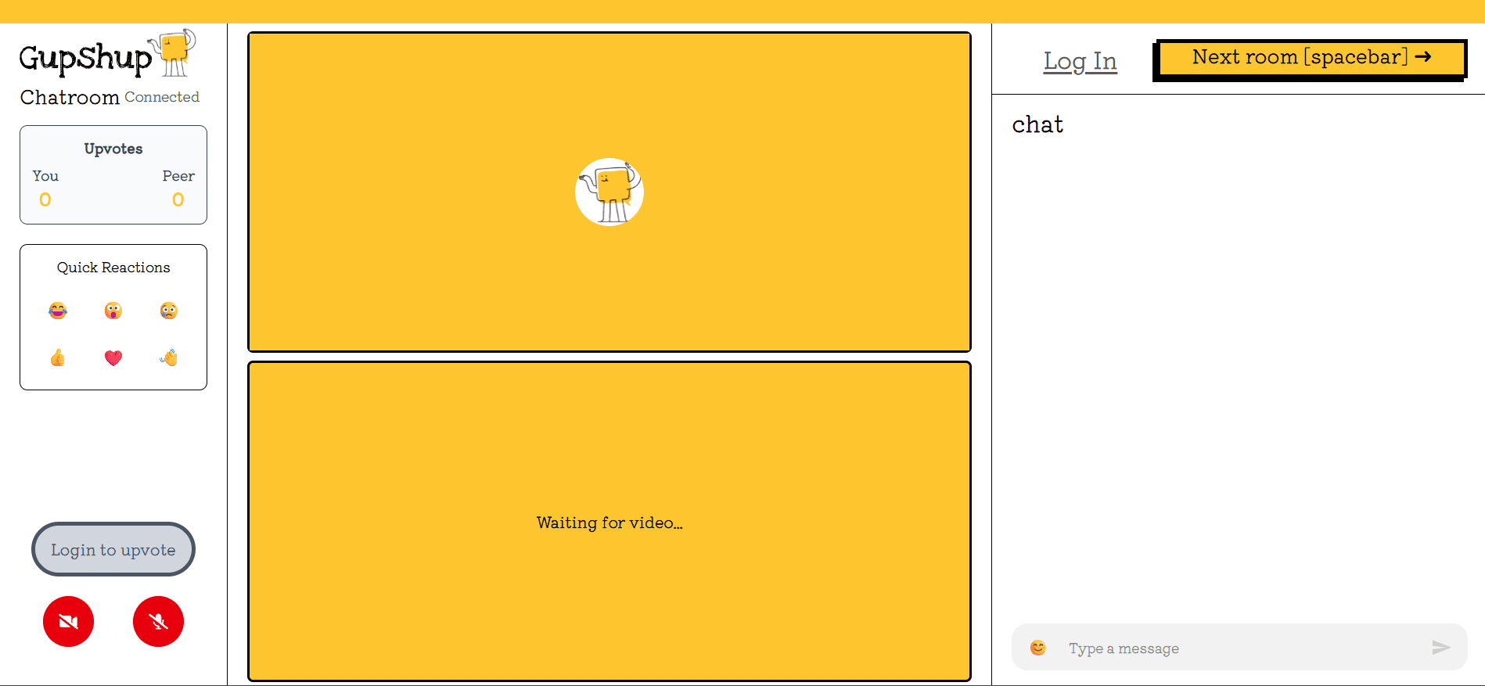Send the surprised face quick reaction
Screen dimensions: 1485x686
tap(113, 311)
